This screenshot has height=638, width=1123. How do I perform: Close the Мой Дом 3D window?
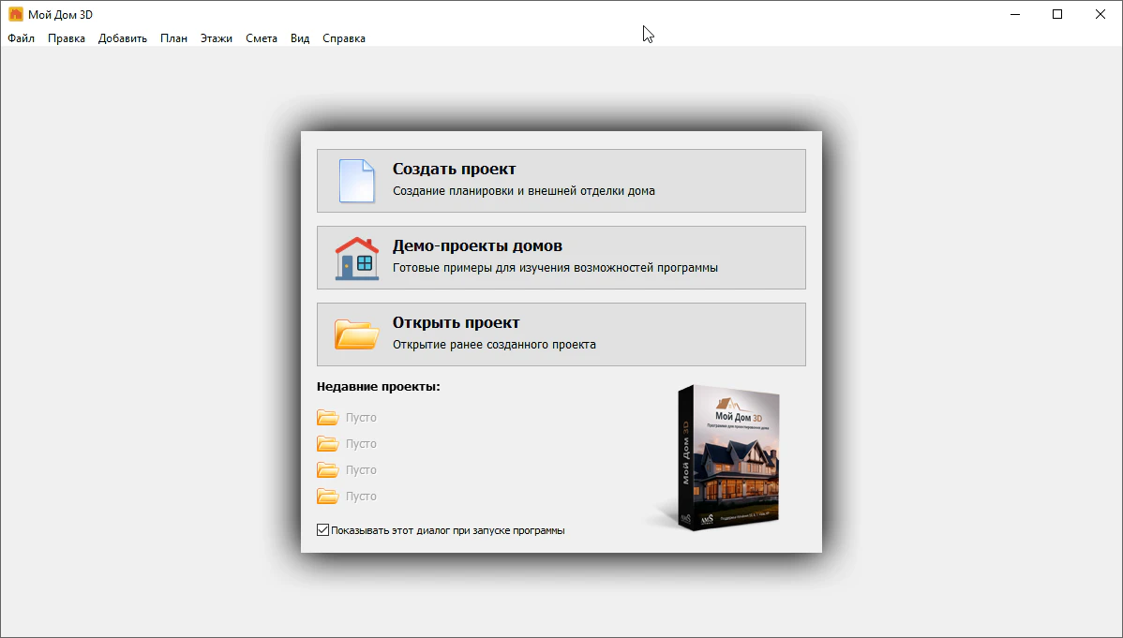[1101, 14]
